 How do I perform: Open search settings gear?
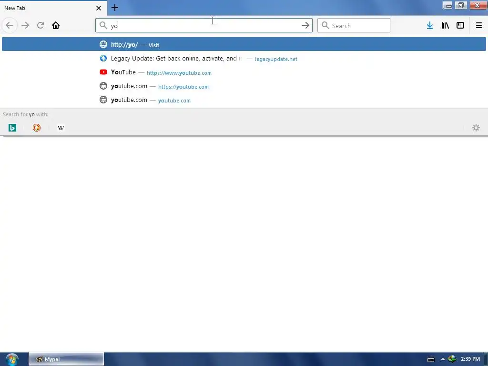476,128
